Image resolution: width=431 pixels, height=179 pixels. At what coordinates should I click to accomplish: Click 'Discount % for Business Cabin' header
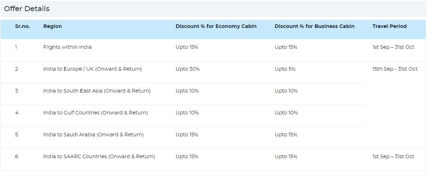pos(315,26)
